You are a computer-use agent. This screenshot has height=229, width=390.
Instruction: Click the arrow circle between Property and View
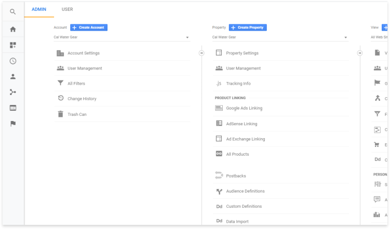coord(360,53)
